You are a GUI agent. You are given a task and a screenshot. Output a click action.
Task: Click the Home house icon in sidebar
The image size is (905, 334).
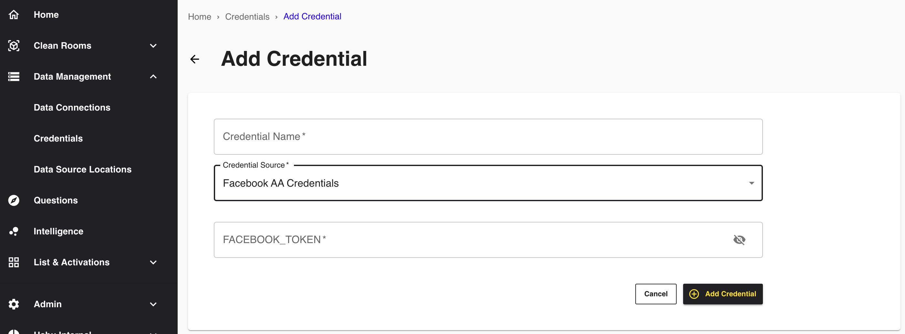pos(14,15)
